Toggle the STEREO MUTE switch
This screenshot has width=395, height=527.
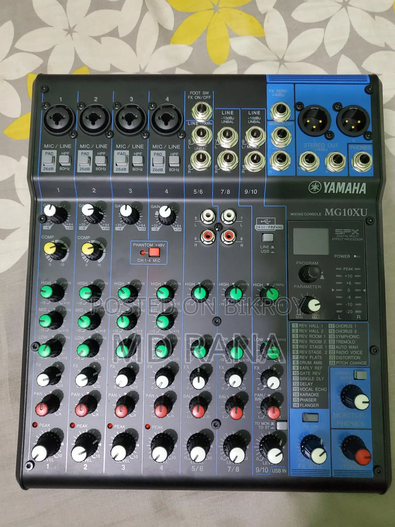[x=360, y=375]
